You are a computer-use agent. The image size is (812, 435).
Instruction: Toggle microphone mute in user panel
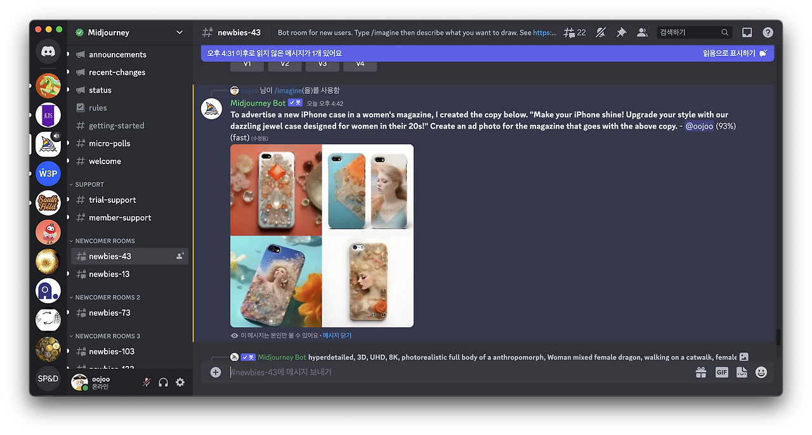tap(147, 382)
